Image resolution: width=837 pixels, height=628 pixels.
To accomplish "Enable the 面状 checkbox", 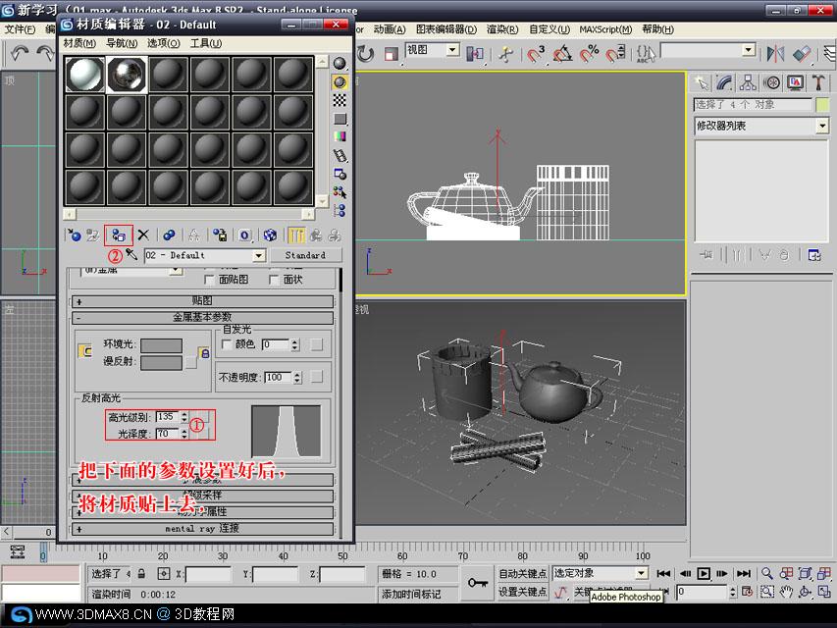I will [274, 280].
